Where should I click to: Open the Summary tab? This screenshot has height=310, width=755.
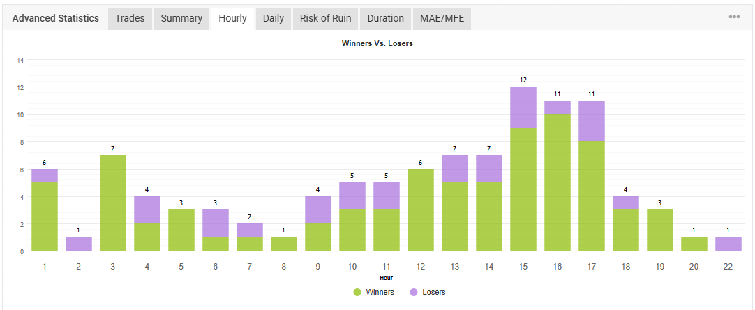(x=181, y=19)
